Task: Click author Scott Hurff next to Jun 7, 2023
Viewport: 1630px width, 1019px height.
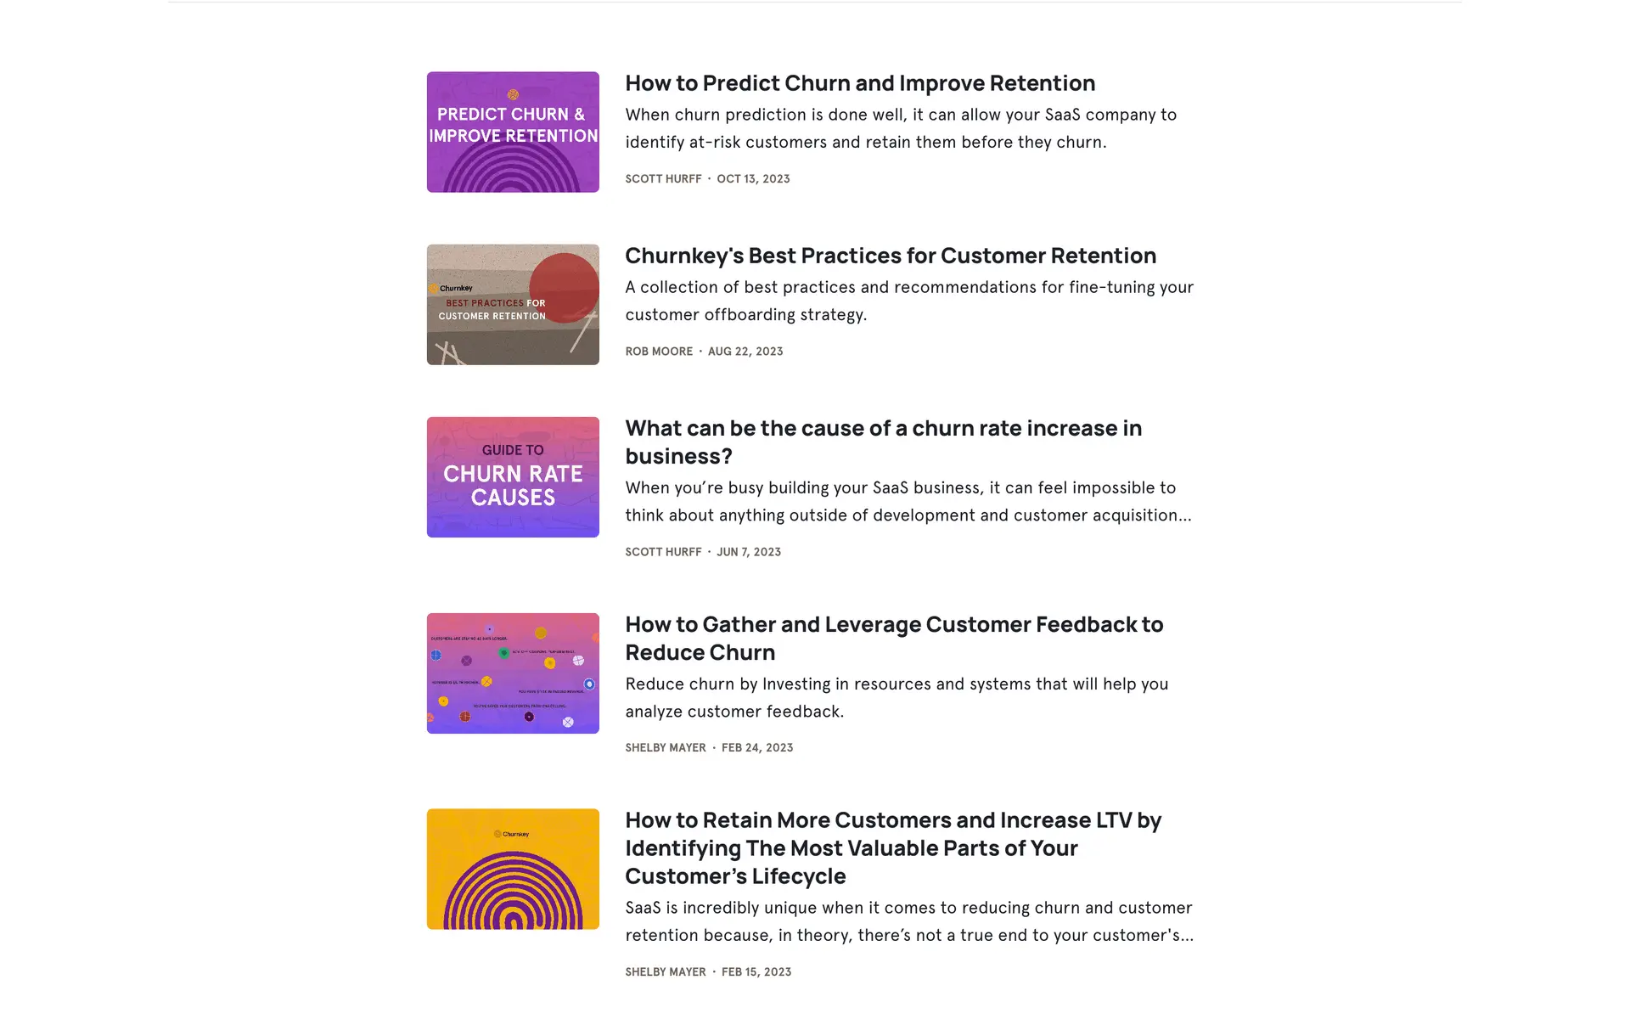Action: pos(663,551)
